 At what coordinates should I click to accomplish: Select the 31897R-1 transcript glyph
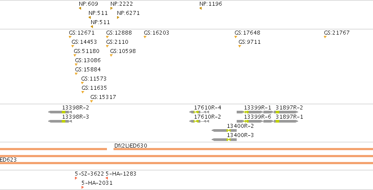pos(286,121)
